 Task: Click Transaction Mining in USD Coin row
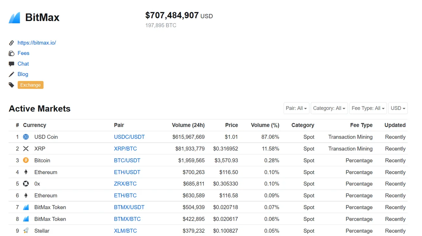(x=350, y=137)
